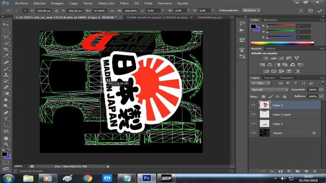Switch to the Canales tab
326x183 pixels.
tap(269, 78)
